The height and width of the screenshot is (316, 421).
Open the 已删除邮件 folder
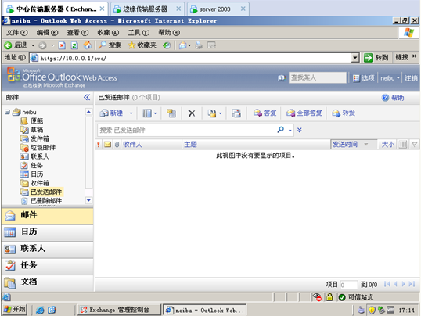(41, 201)
